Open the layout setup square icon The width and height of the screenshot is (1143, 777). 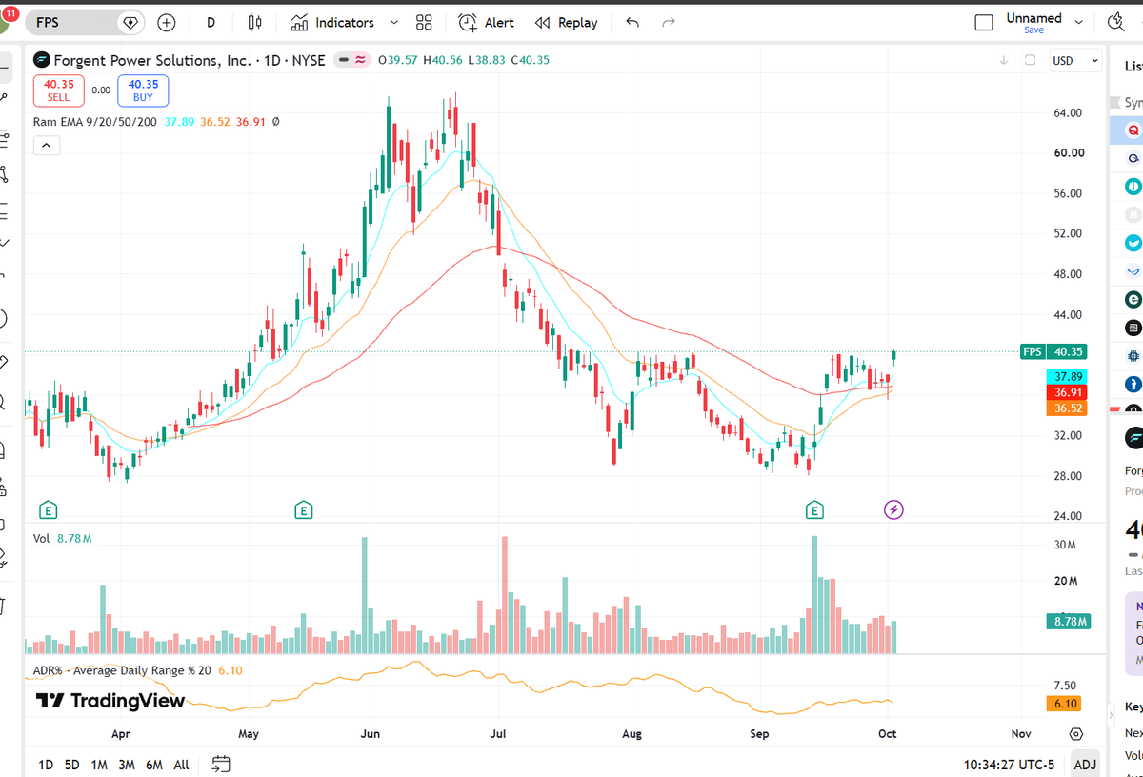[x=984, y=22]
